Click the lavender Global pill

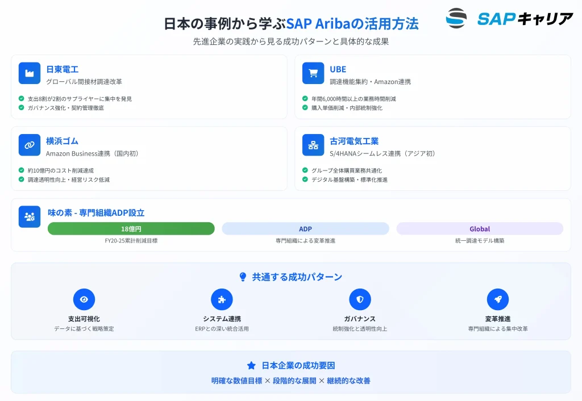point(480,229)
